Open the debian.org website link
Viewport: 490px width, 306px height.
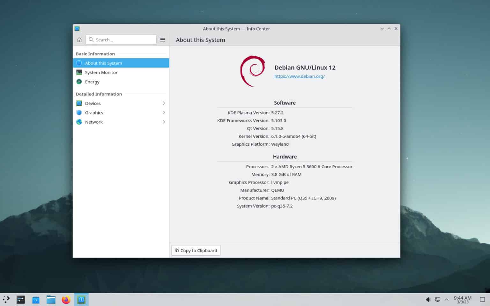pos(299,76)
